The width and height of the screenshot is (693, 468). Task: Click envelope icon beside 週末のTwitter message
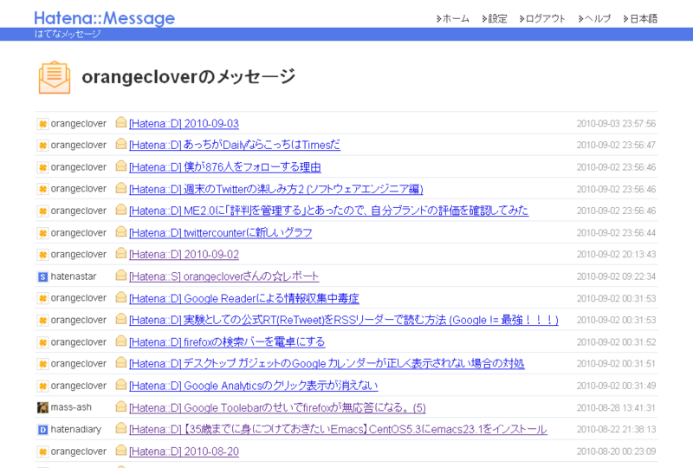point(121,187)
